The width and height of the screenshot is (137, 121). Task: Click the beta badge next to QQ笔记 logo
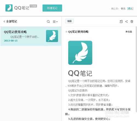click(33, 6)
